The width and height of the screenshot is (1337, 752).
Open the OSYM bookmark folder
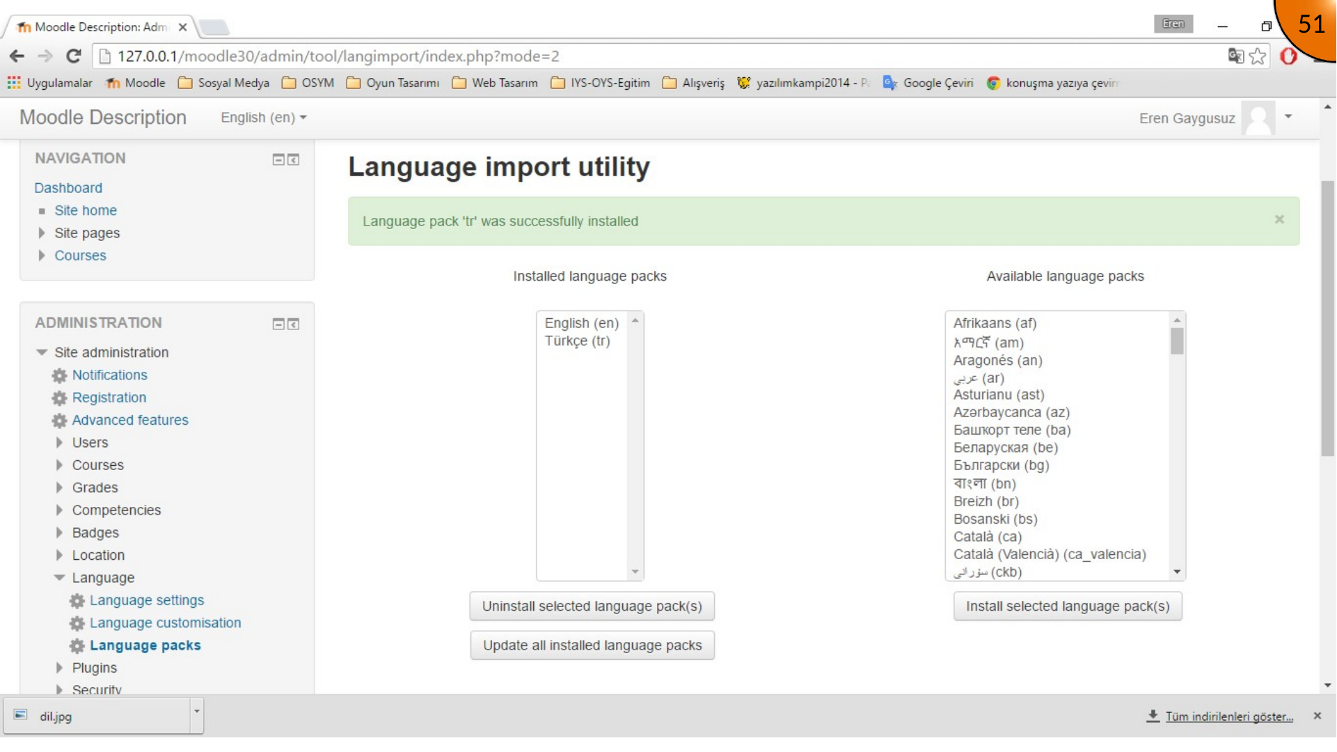pyautogui.click(x=308, y=83)
